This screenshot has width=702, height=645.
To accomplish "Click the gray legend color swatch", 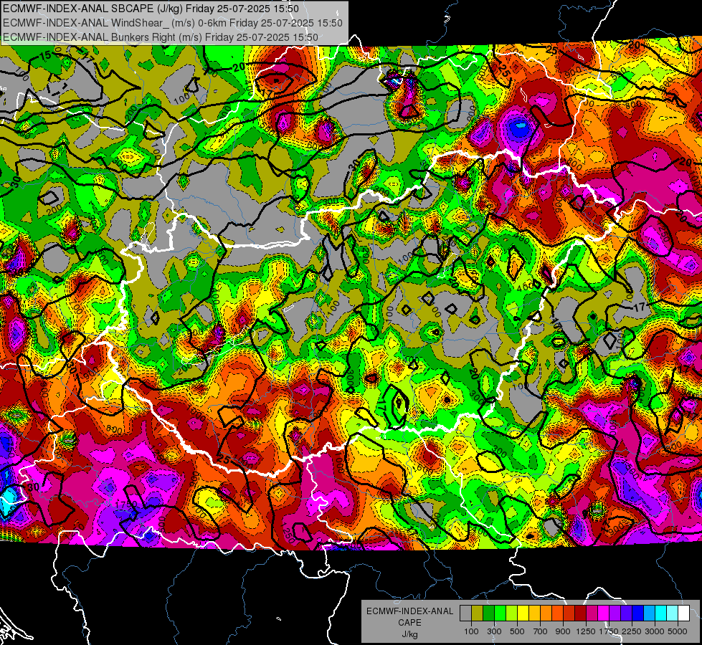I will 465,613.
